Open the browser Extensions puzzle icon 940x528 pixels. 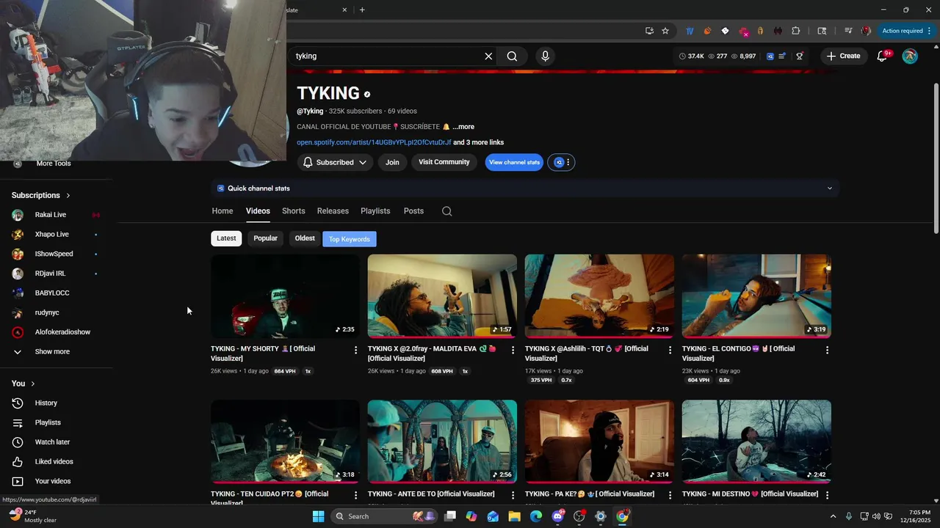[x=796, y=31]
